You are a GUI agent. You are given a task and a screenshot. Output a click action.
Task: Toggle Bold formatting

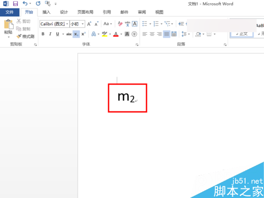43,34
